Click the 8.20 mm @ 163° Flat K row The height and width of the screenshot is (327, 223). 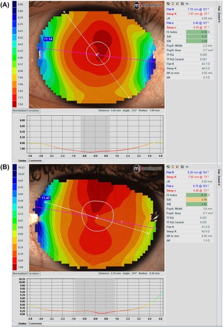click(x=190, y=172)
